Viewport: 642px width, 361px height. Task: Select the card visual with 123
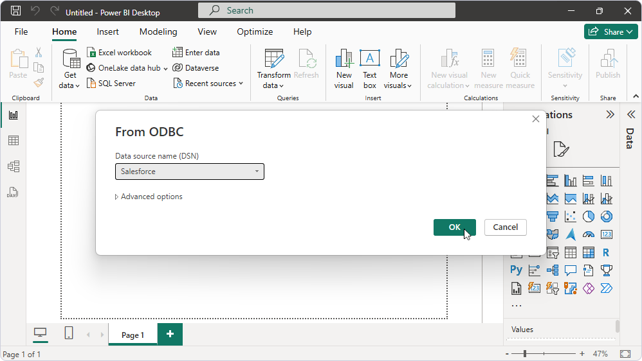[607, 234]
